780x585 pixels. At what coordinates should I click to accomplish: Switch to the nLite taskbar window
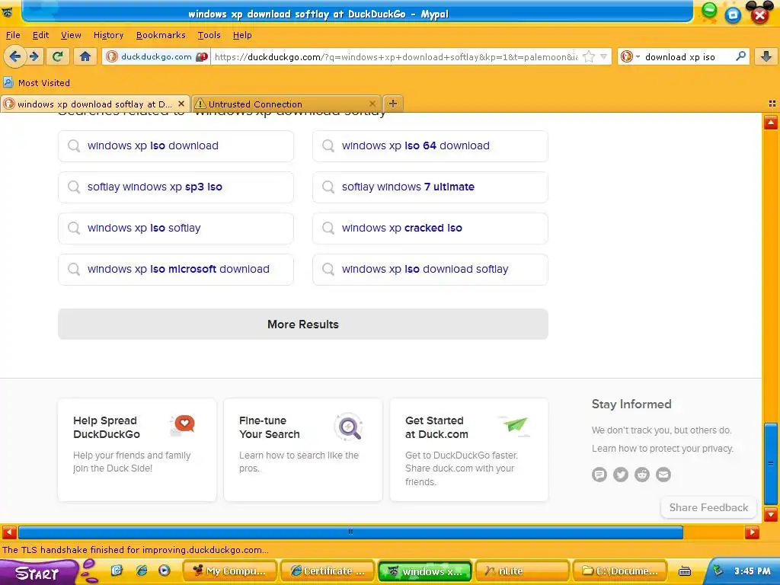pos(523,571)
